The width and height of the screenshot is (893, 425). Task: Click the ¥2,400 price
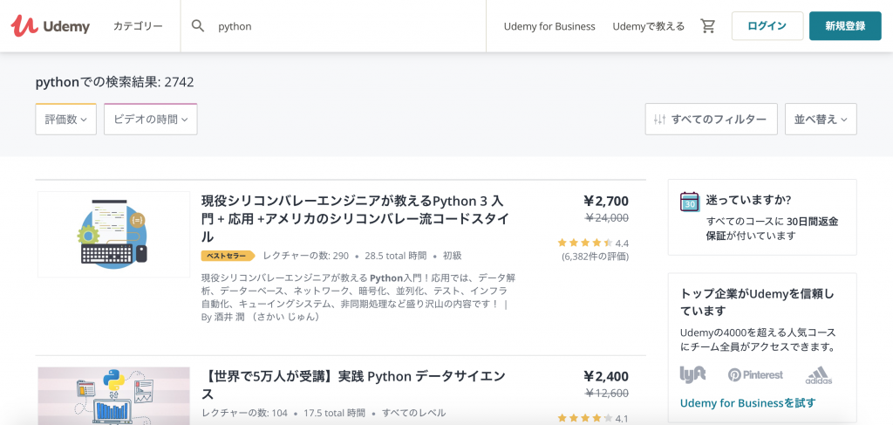coord(606,376)
